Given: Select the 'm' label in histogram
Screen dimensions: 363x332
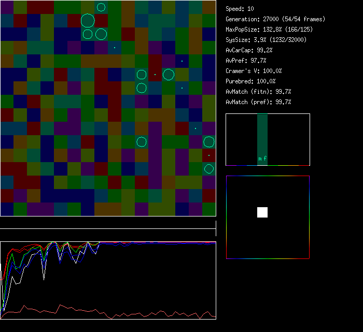Looking at the screenshot, I should (x=260, y=159).
